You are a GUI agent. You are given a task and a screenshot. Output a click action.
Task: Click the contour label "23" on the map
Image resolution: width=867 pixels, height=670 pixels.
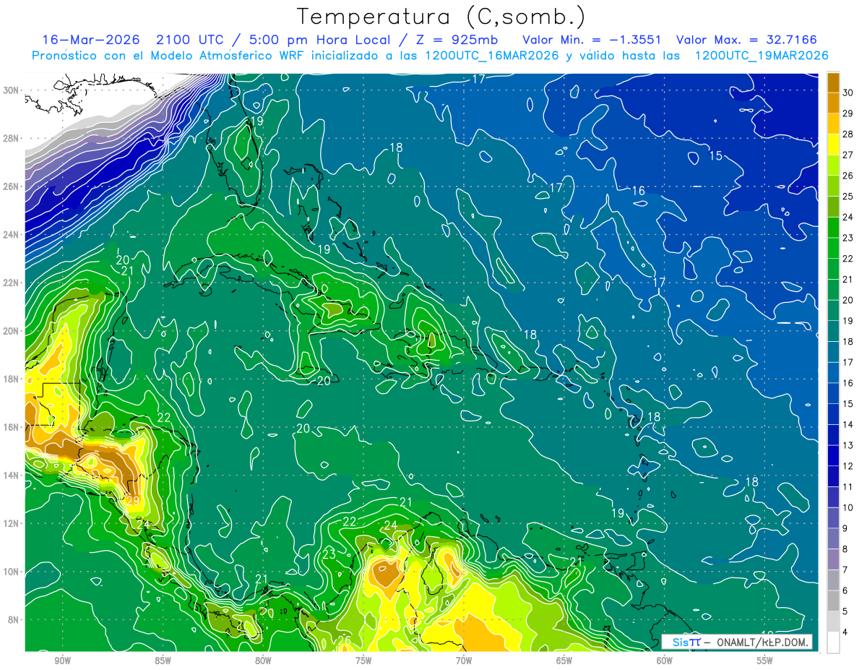click(x=329, y=554)
